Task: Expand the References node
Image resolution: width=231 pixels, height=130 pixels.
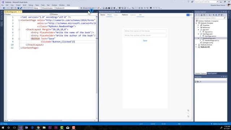Action: coord(198,27)
